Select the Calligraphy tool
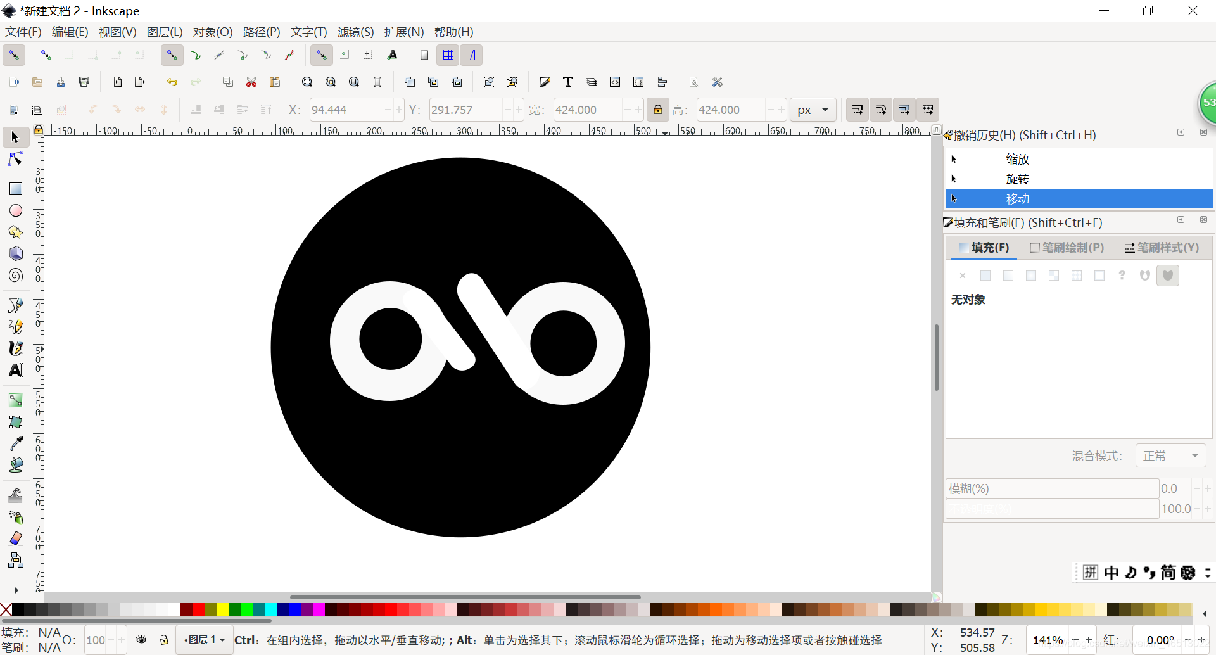 [x=15, y=348]
